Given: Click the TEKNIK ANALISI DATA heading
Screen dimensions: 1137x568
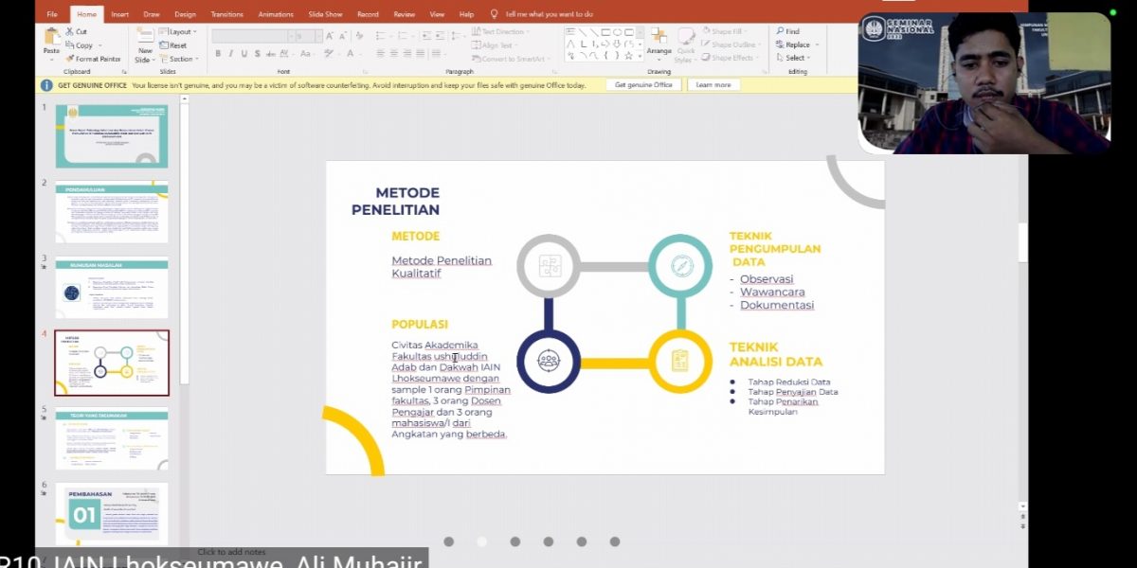Looking at the screenshot, I should pos(776,354).
